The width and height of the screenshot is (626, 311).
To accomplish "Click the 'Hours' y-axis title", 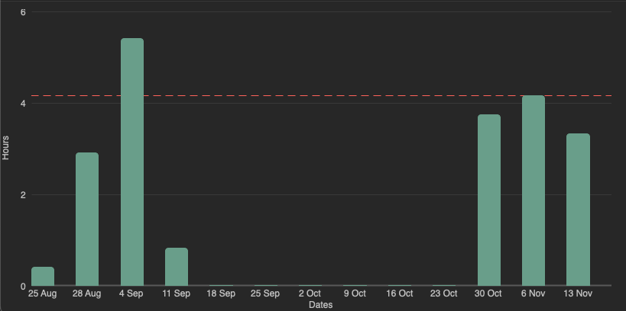I will (x=6, y=148).
